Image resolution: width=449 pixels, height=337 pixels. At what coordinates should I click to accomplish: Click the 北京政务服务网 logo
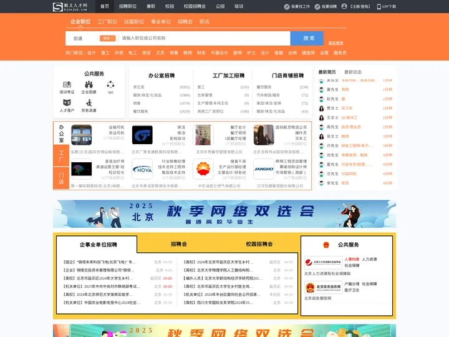pos(323,287)
